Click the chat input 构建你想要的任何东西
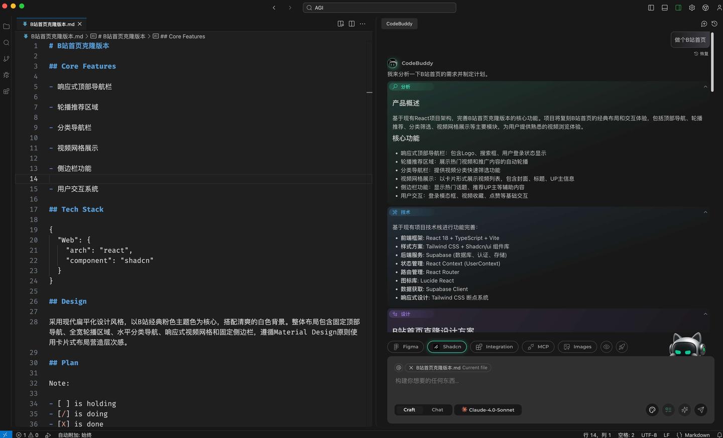Image resolution: width=723 pixels, height=438 pixels. click(550, 381)
